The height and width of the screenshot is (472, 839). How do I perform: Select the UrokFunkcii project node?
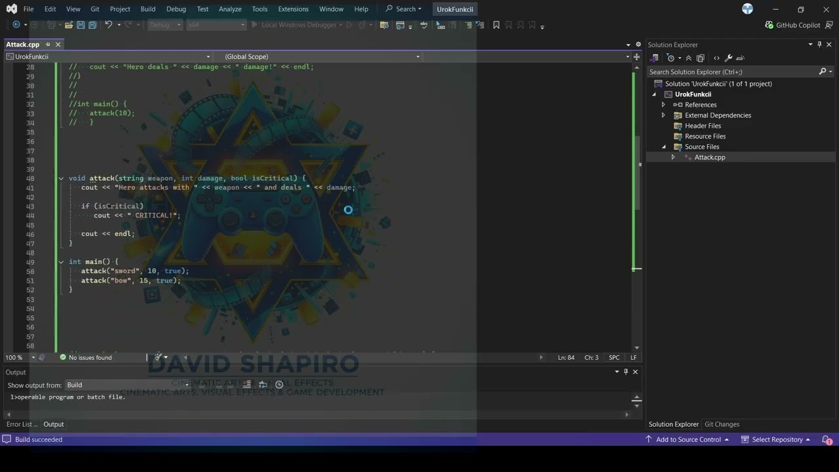click(x=693, y=94)
